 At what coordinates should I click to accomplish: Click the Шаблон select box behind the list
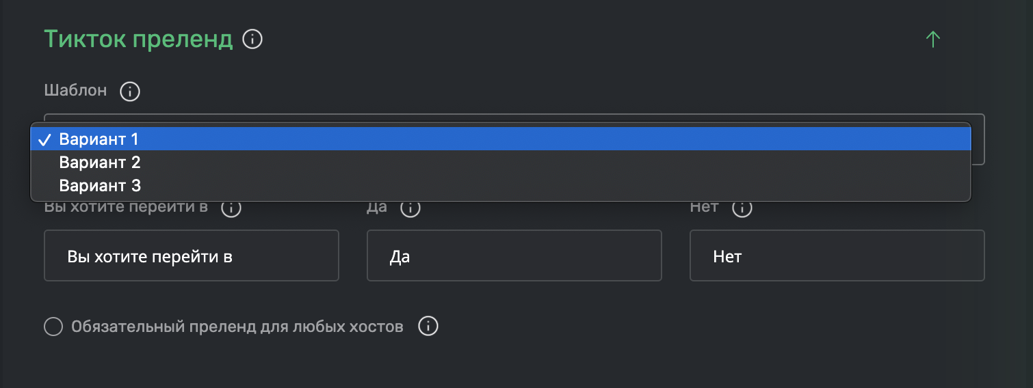(x=978, y=139)
